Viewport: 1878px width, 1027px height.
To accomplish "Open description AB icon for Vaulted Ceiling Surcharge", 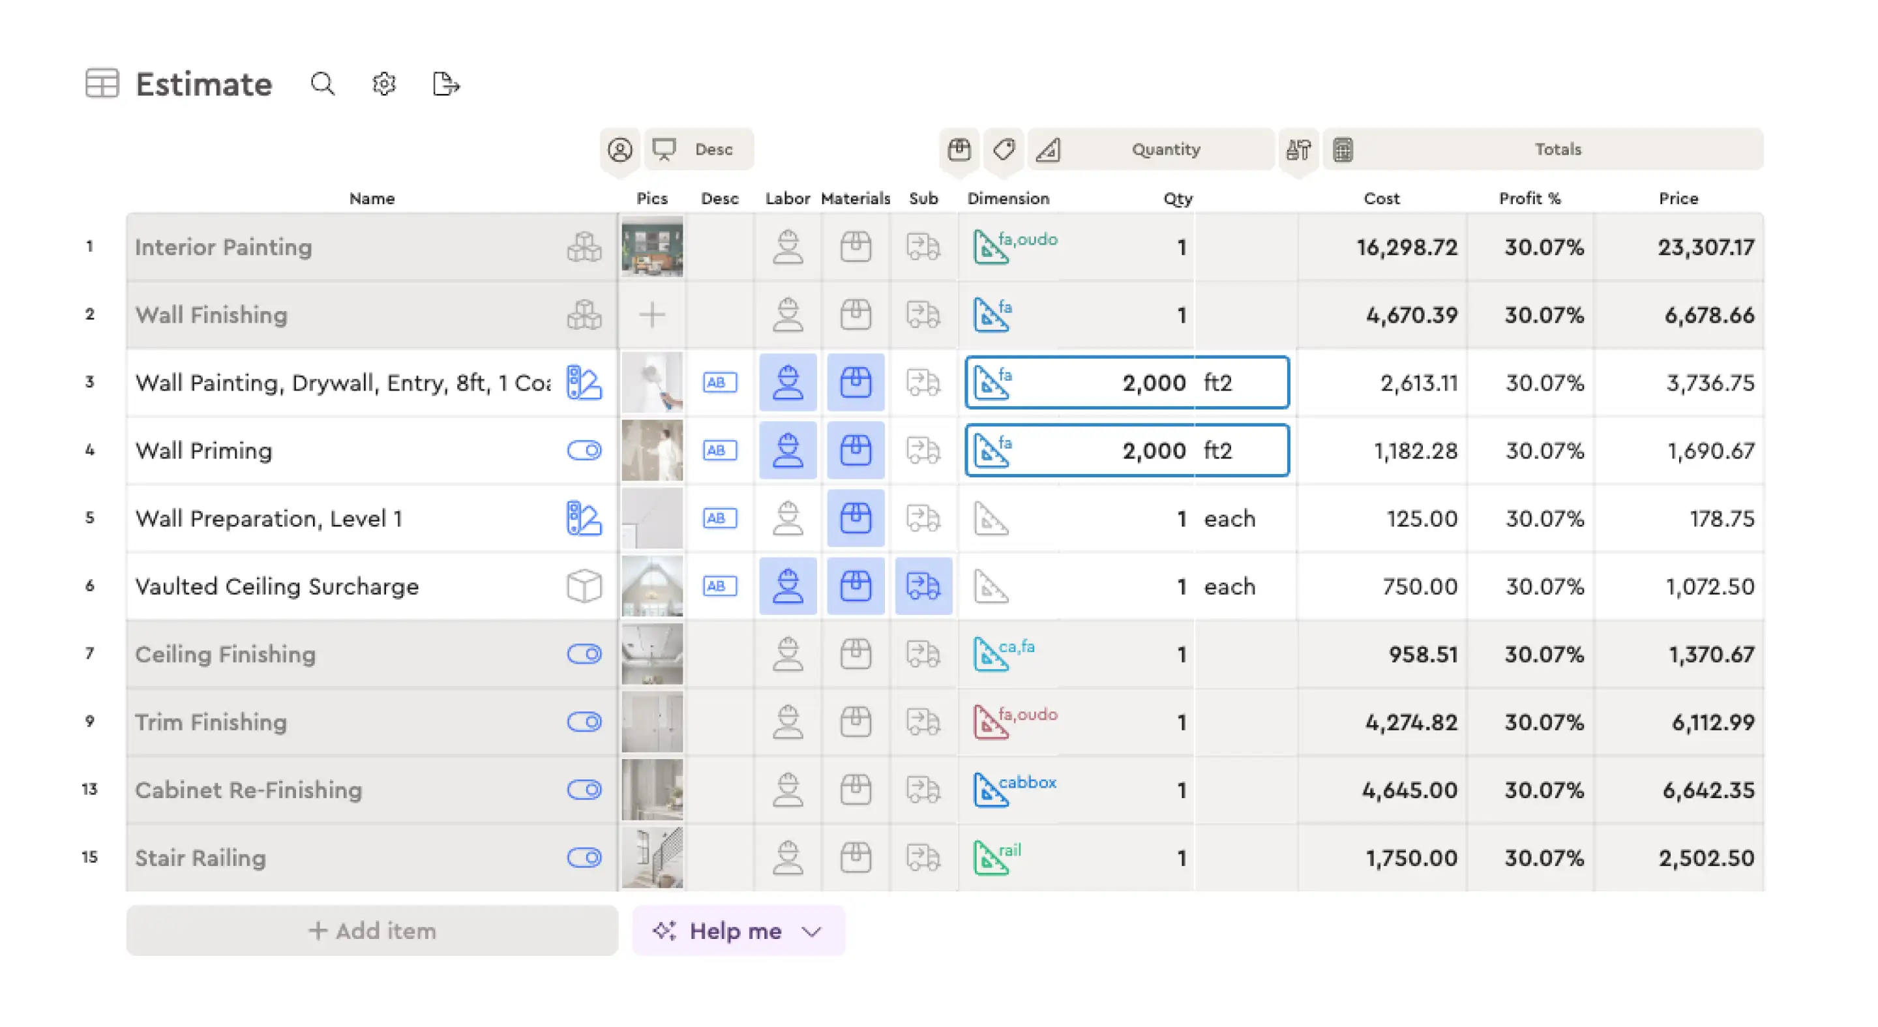I will 719,586.
